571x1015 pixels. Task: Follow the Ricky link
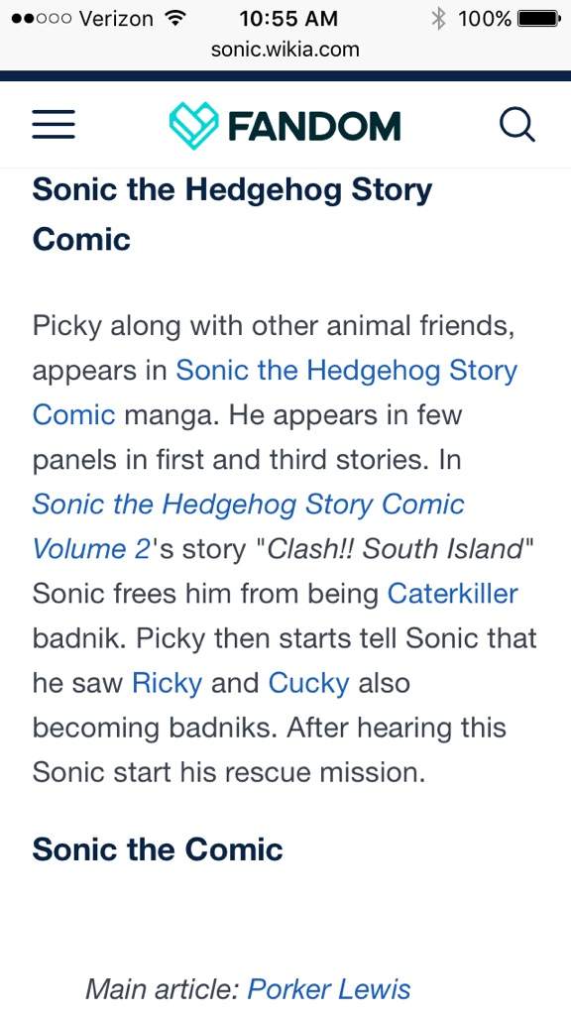(x=167, y=683)
